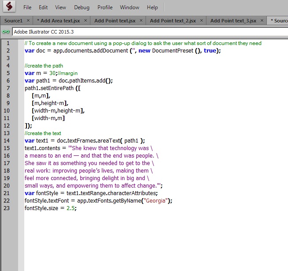
Task: Open the Help menu
Action: (152, 8)
